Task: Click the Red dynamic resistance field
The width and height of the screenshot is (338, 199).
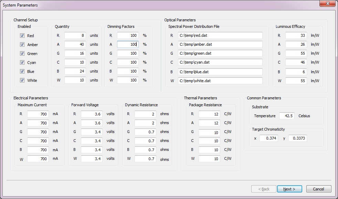Action: [145, 114]
